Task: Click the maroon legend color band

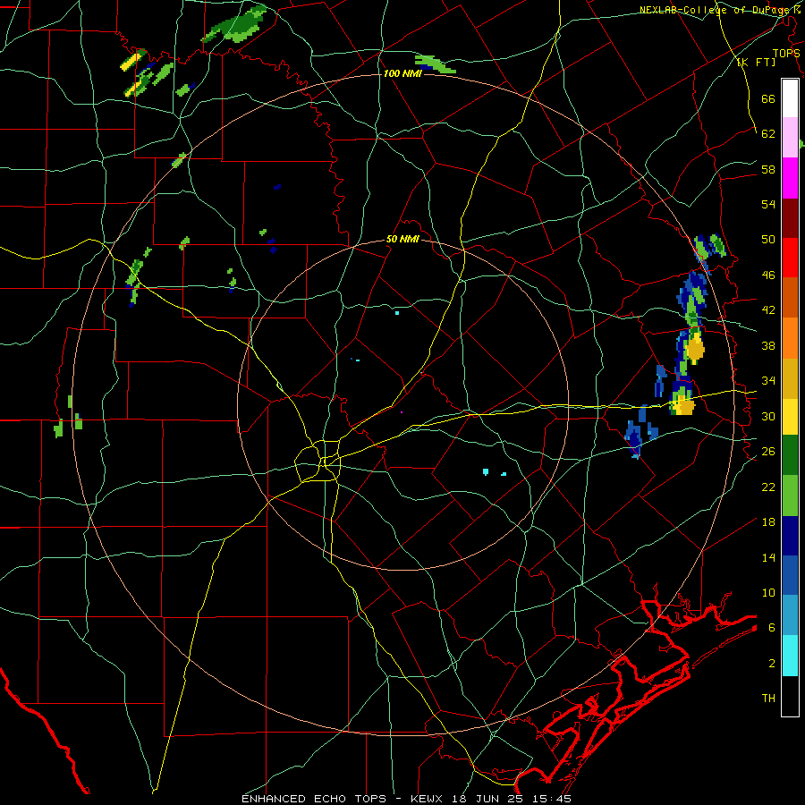Action: click(x=790, y=217)
